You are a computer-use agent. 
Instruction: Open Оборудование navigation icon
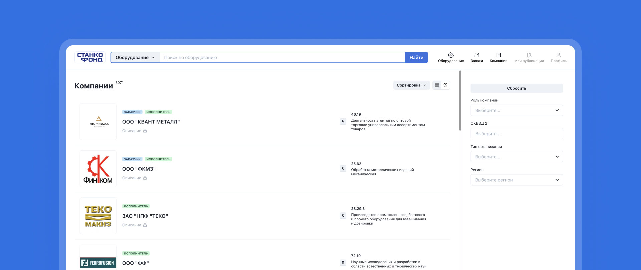(451, 57)
